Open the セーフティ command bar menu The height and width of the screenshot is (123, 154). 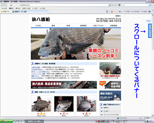pos(136,11)
